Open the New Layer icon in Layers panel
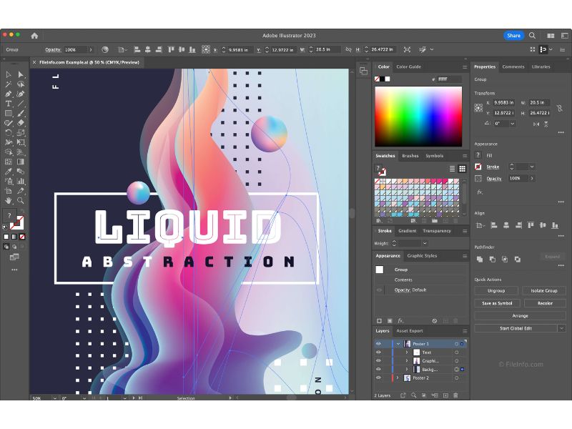This screenshot has width=572, height=429. click(446, 395)
